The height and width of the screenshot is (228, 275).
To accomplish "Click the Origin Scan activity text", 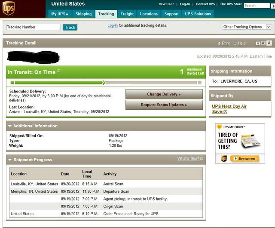I will tap(113, 206).
